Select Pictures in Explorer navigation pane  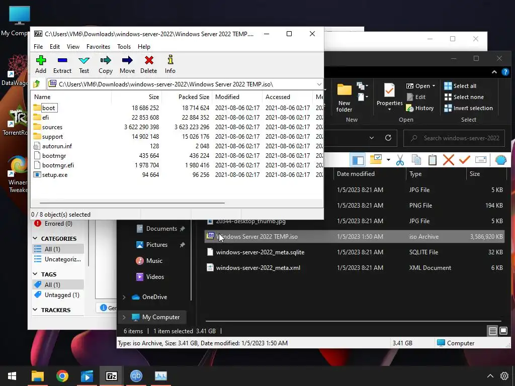pos(157,245)
